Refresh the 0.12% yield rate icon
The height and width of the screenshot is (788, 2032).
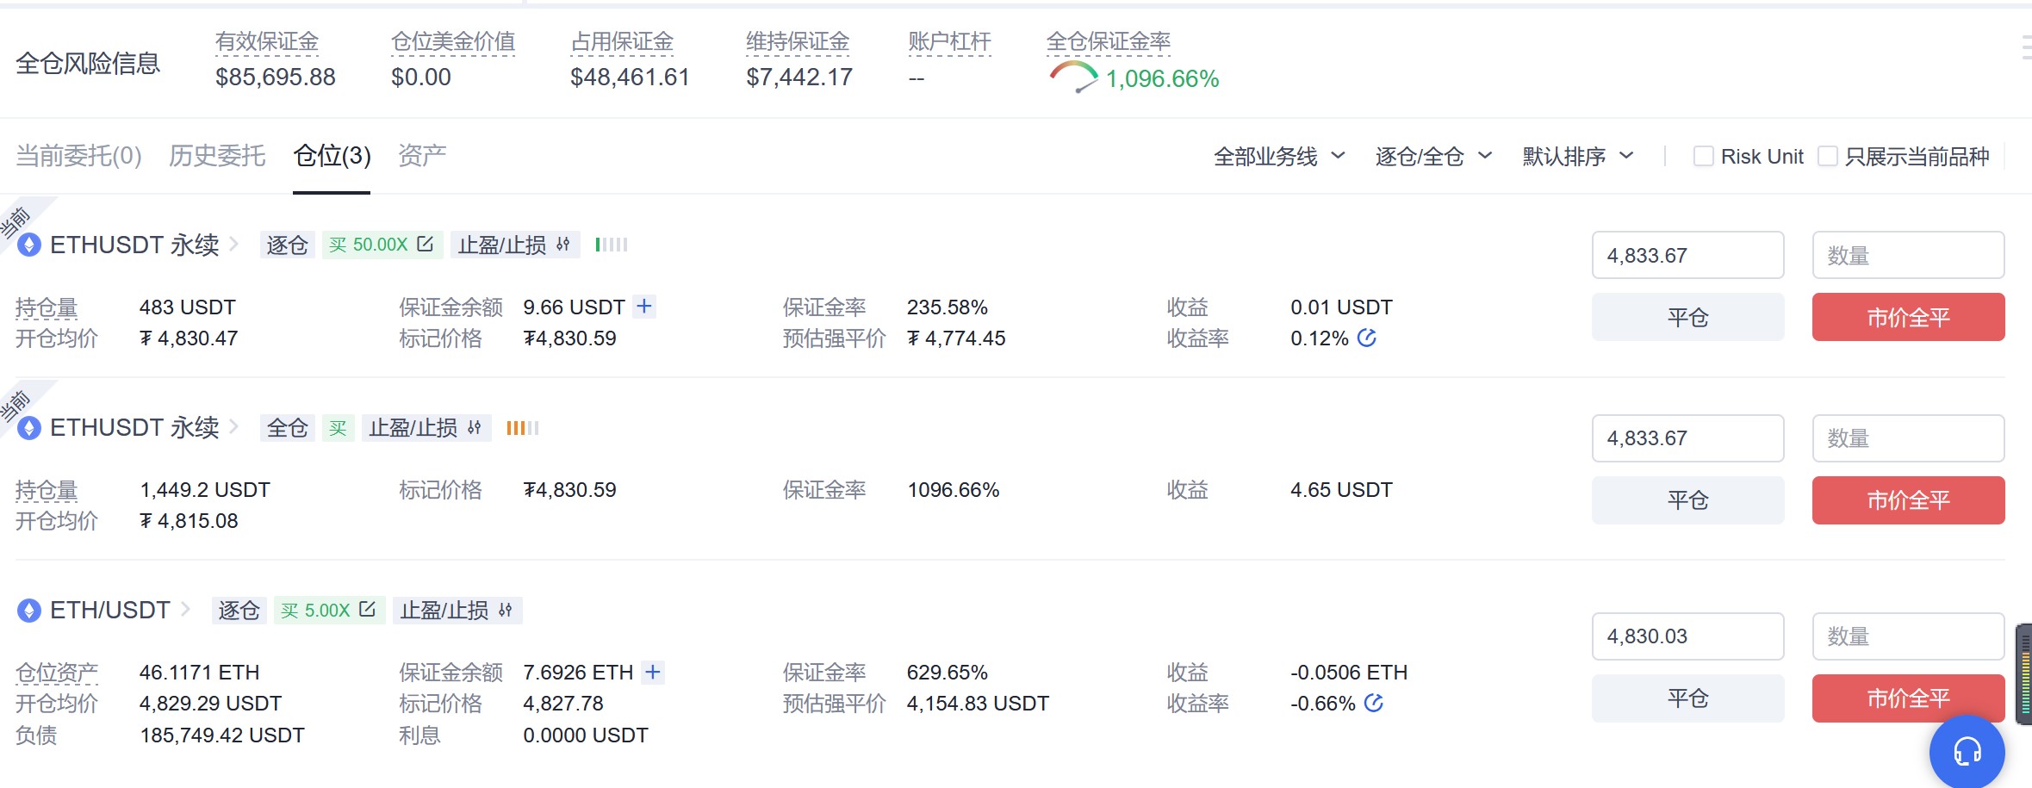point(1366,338)
